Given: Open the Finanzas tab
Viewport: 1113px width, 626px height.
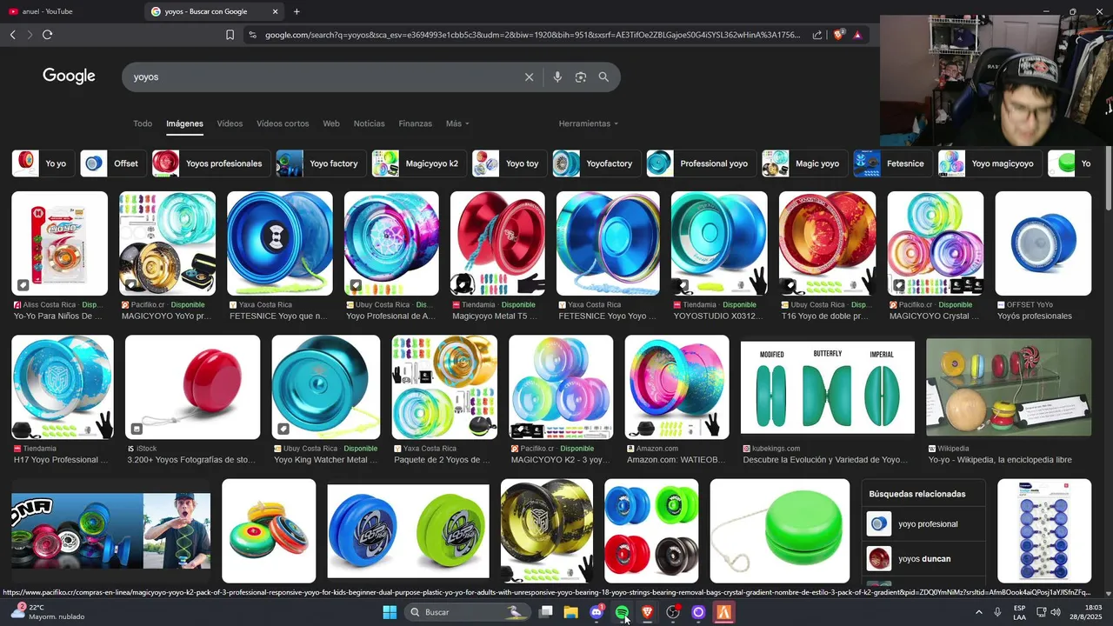Looking at the screenshot, I should pos(415,123).
